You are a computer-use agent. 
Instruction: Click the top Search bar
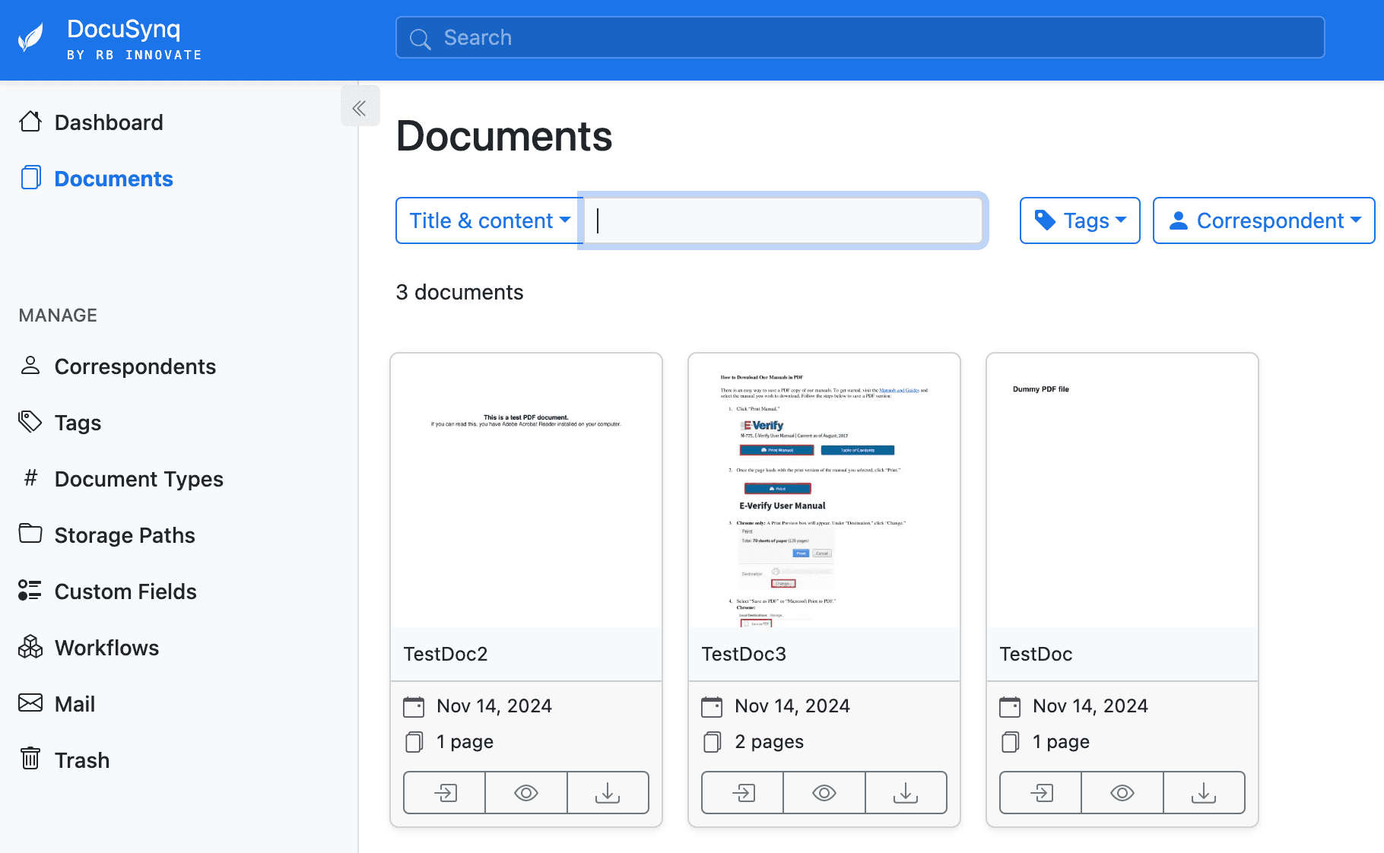(859, 37)
